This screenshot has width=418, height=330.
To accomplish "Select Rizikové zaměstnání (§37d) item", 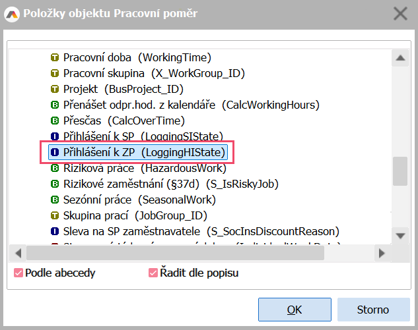I will pos(171,184).
